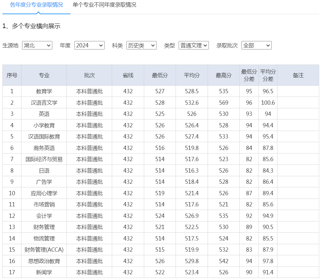The height and width of the screenshot is (280, 321).
Task: Click the 91.4 average difference for 新闻学
Action: [268, 272]
